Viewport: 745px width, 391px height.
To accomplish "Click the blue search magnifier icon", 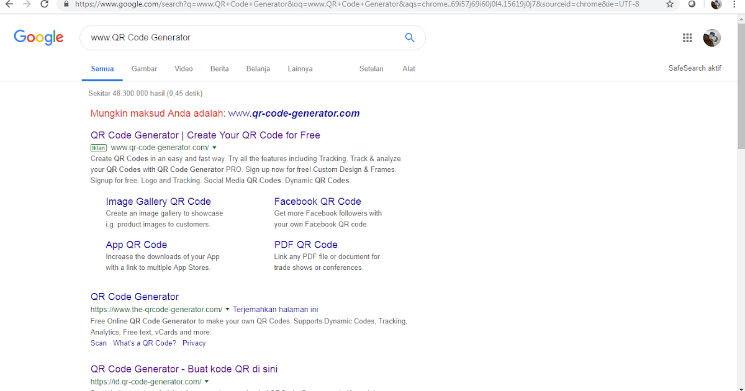I will coord(410,37).
